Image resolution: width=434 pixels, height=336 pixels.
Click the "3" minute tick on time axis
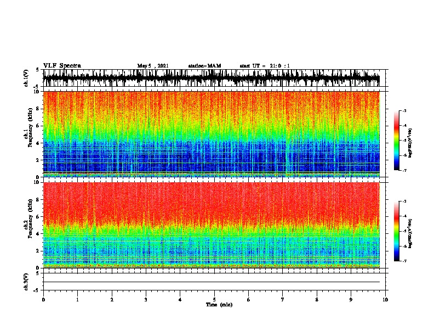146,300
